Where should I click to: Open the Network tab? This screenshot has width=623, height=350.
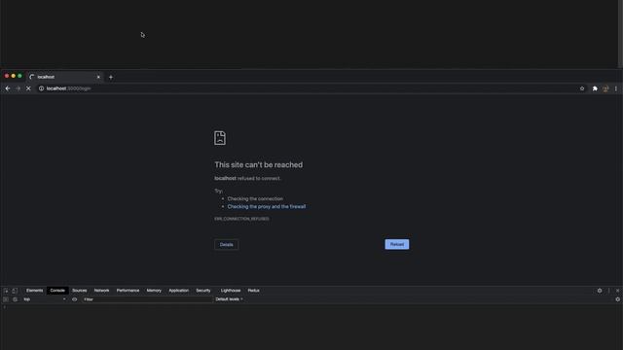coord(101,291)
